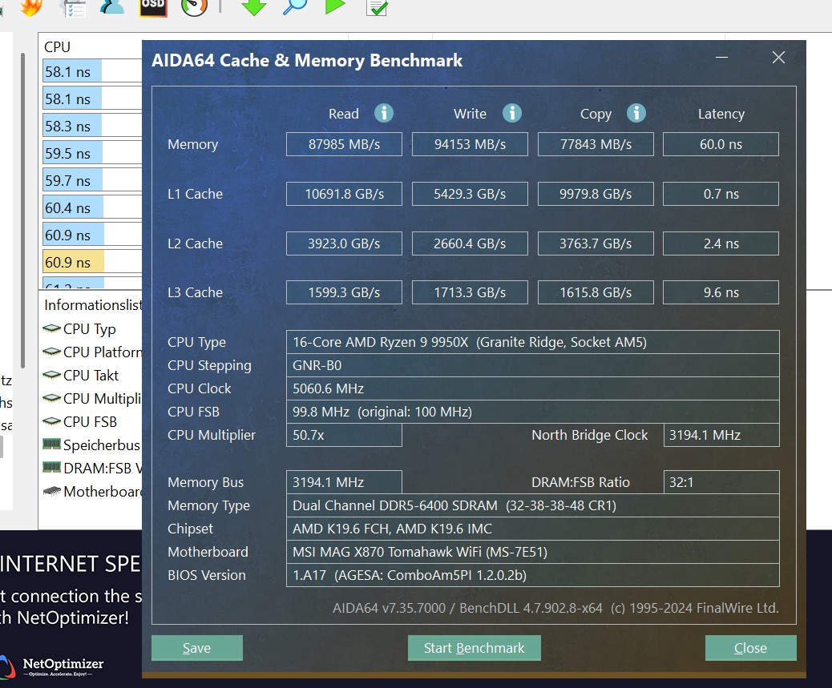Viewport: 832px width, 688px height.
Task: Click the Memory write value 94153 MB/s
Action: pos(470,144)
